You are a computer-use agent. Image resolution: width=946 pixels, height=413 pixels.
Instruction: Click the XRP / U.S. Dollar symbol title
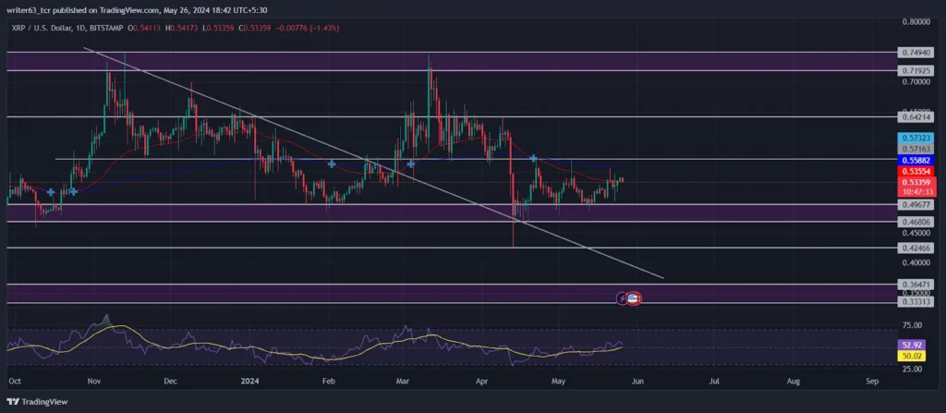[x=42, y=28]
